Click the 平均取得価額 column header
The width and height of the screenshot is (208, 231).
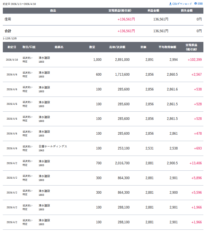pyautogui.click(x=167, y=47)
